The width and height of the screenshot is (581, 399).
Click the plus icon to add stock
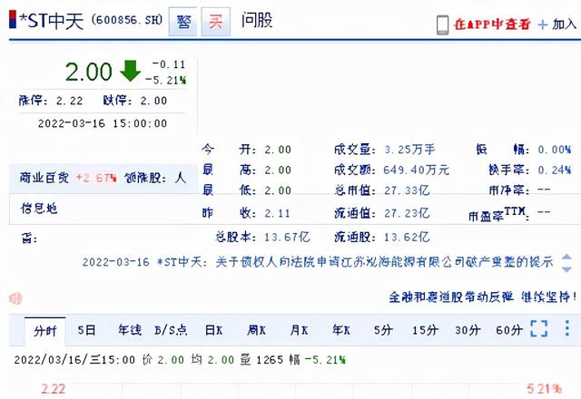point(543,24)
